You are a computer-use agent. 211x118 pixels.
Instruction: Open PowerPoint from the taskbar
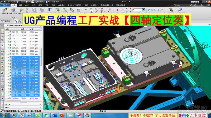tap(63, 115)
